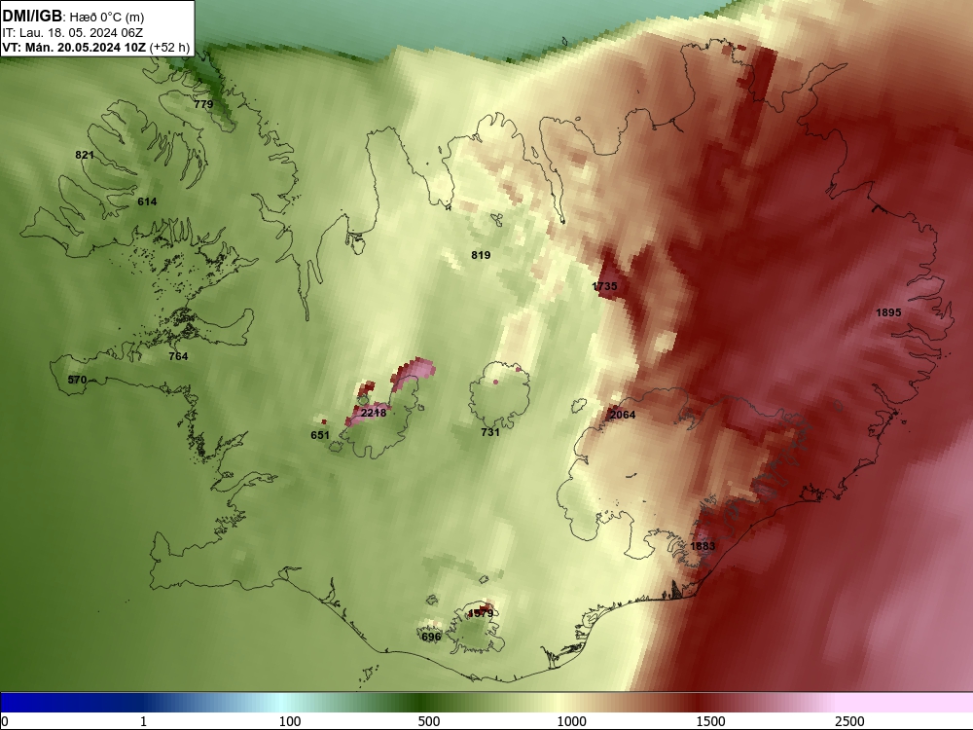The height and width of the screenshot is (730, 973).
Task: Click the 696 value label
Action: tap(431, 637)
